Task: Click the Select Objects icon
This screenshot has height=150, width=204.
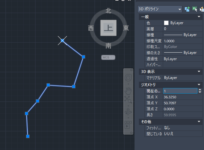Action: click(195, 9)
